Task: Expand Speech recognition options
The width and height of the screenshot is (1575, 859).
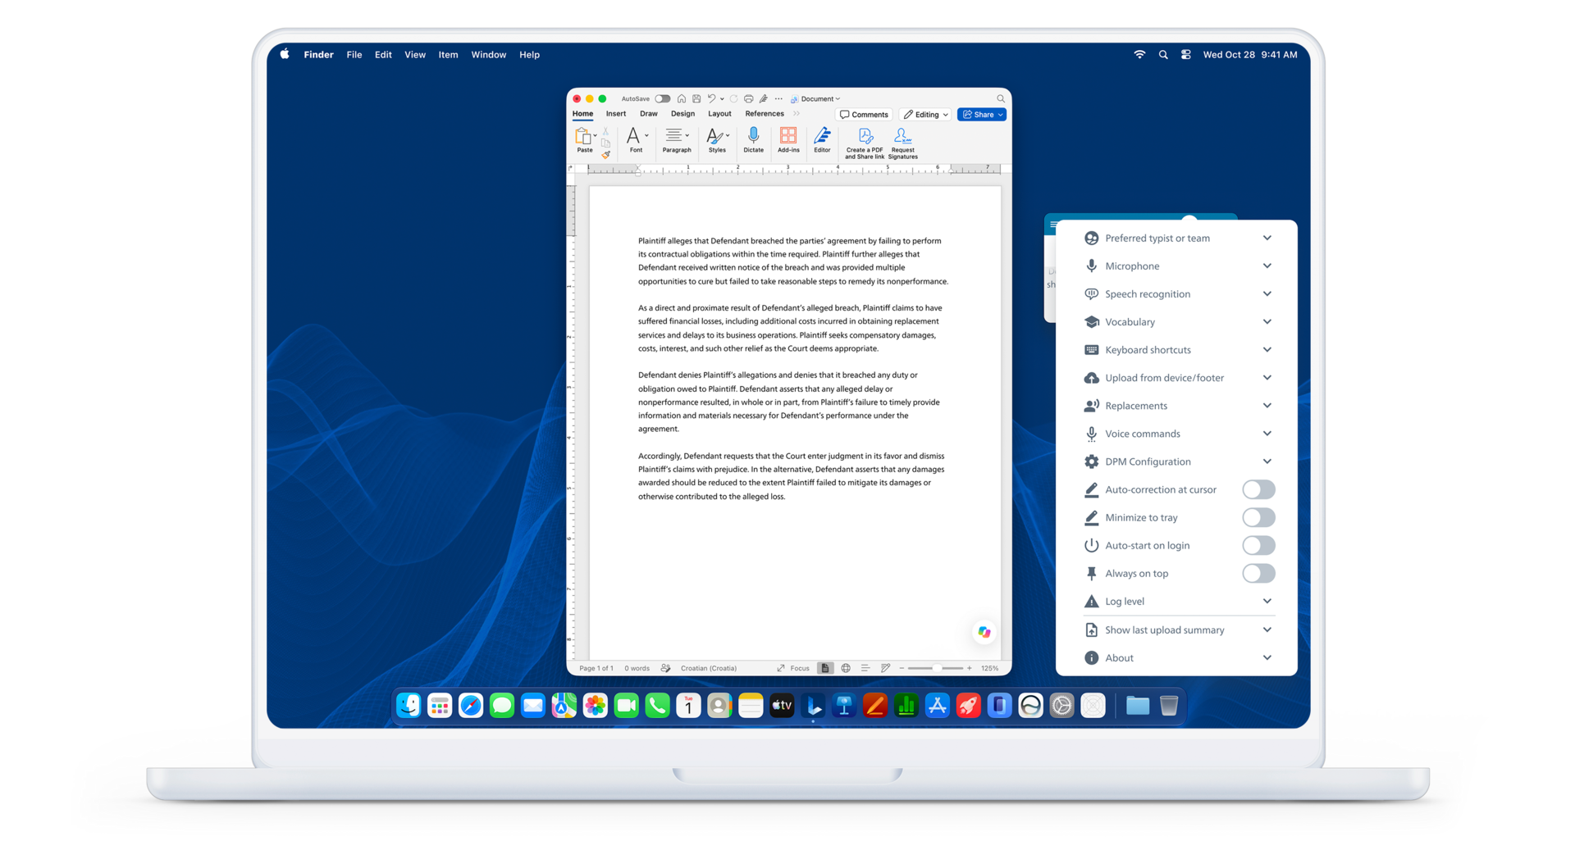Action: (1177, 293)
